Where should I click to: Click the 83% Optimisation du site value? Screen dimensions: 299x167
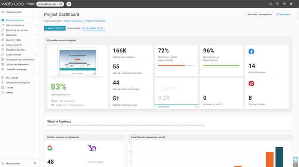pyautogui.click(x=59, y=87)
